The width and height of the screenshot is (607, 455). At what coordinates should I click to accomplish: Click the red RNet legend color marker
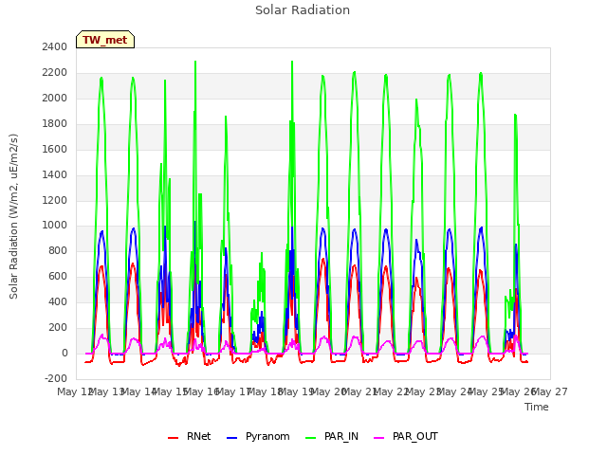click(173, 438)
